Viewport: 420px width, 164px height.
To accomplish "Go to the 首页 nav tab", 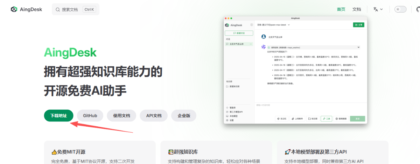I will click(341, 9).
